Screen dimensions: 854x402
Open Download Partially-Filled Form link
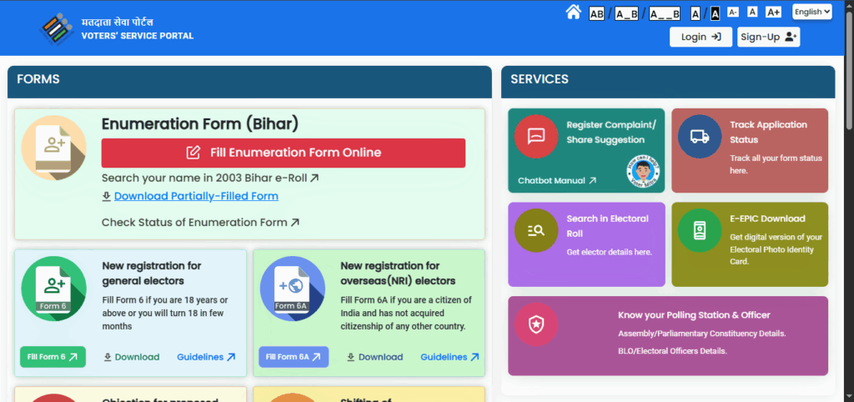point(196,196)
